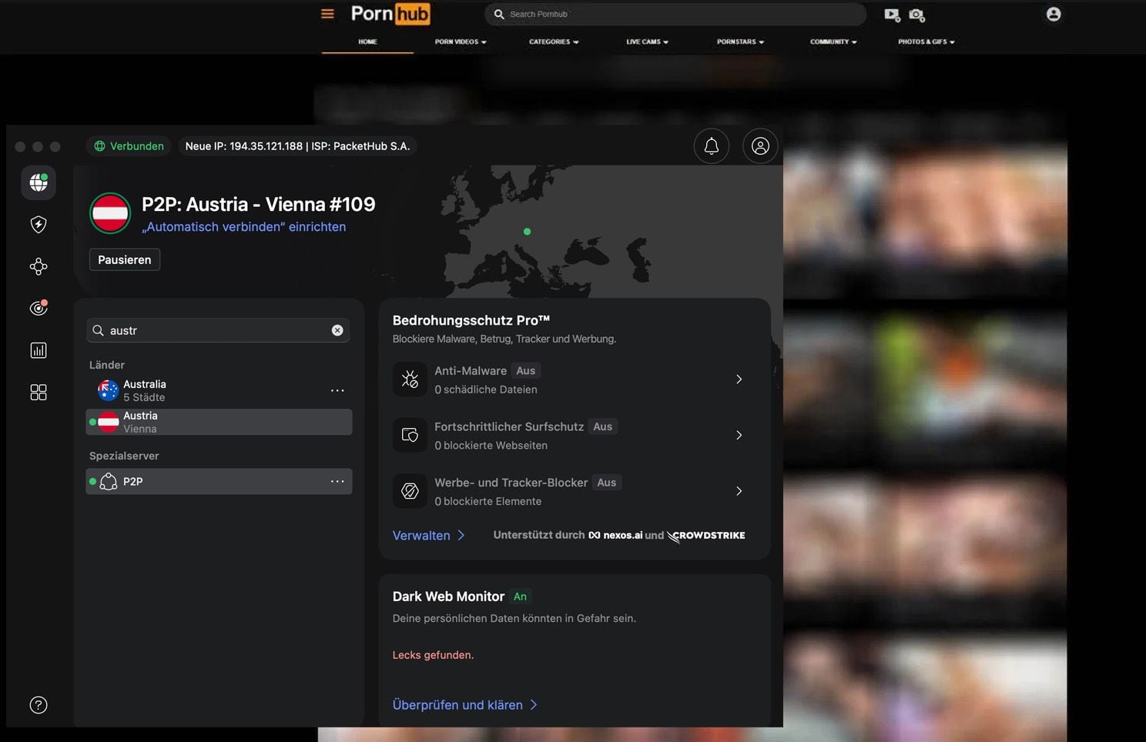Open notifications via the bell icon

click(711, 145)
